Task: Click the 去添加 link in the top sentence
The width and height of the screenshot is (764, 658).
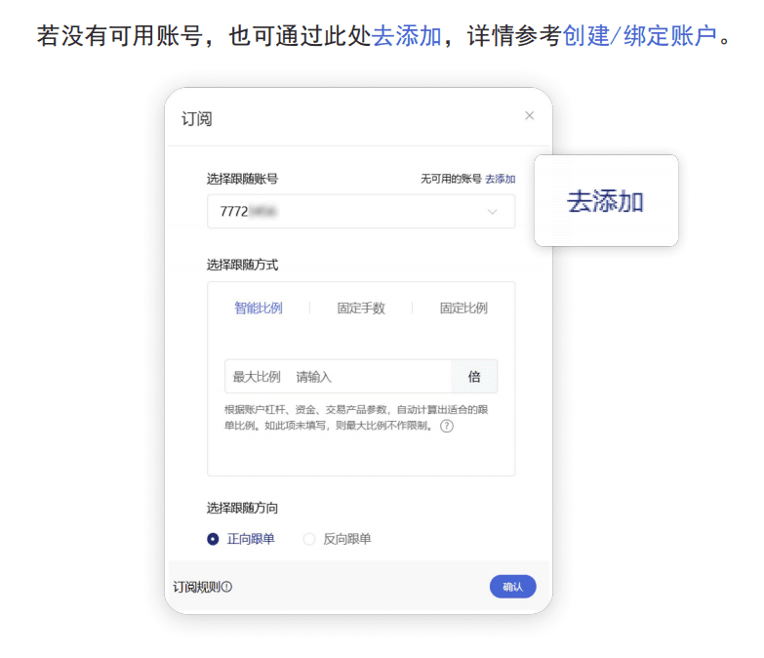Action: pos(406,38)
